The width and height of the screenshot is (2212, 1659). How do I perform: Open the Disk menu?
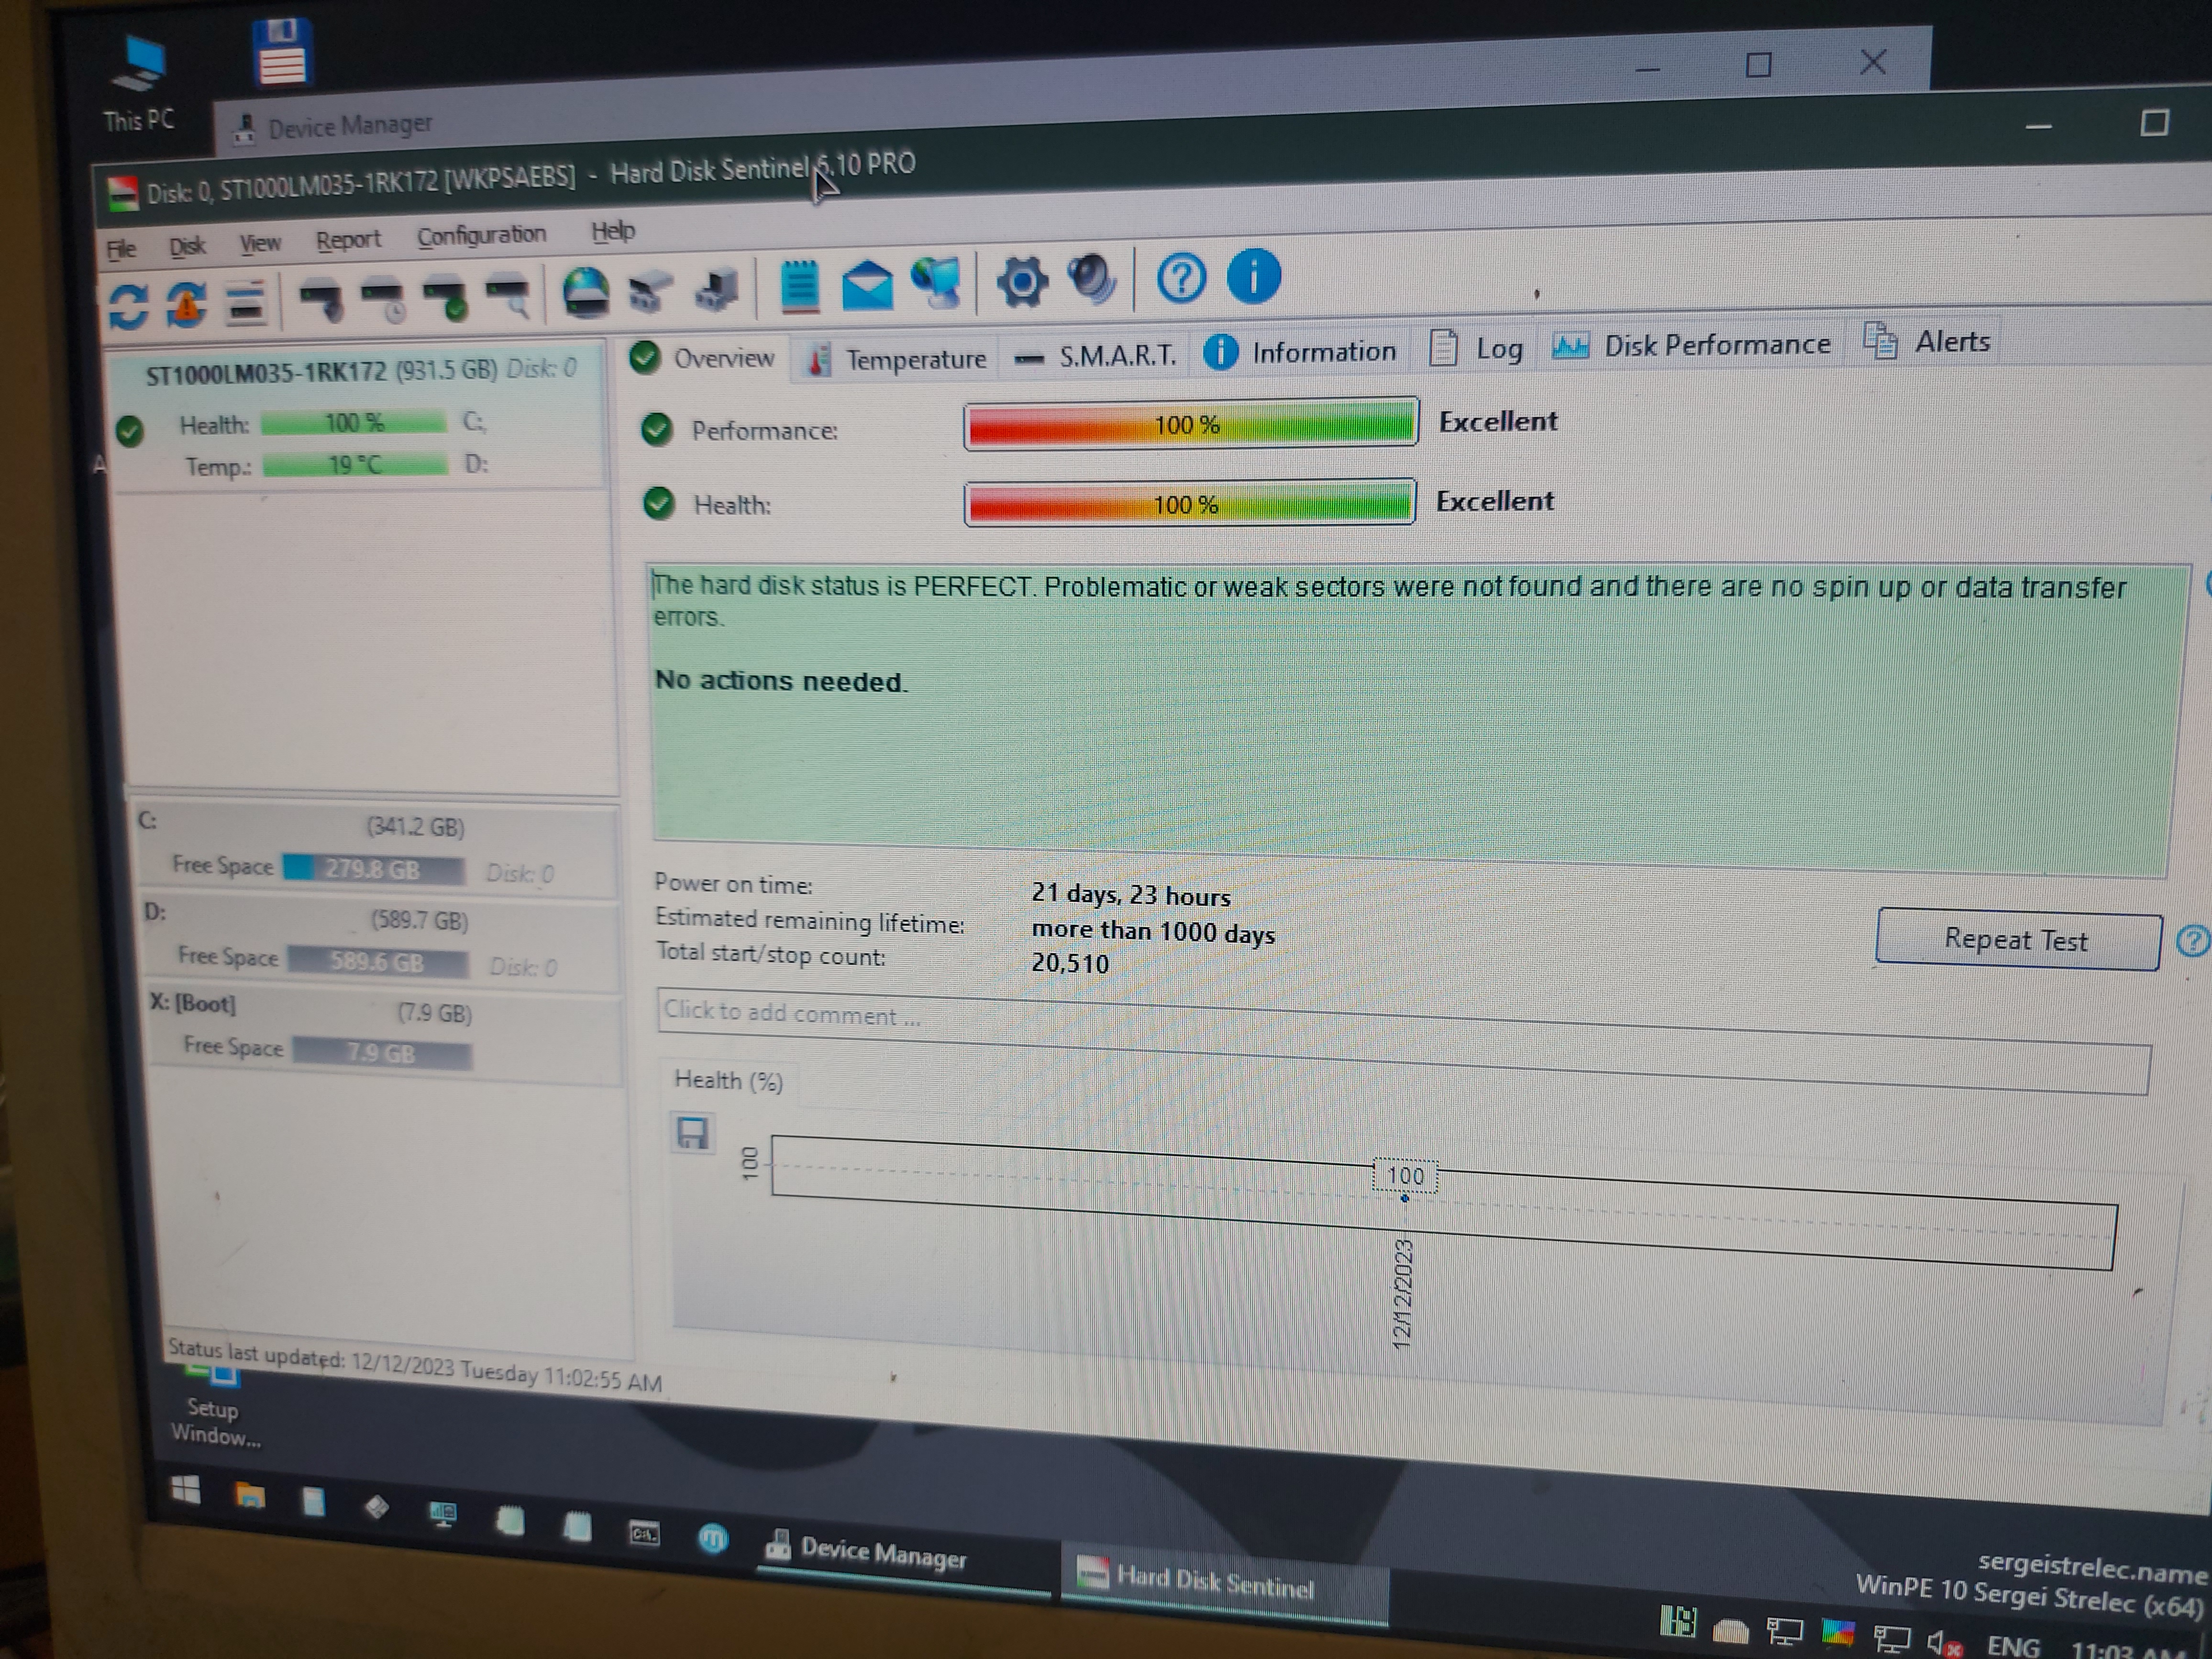(187, 246)
